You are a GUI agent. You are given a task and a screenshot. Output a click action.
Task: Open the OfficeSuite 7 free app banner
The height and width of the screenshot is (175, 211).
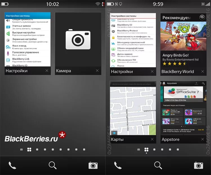point(183,94)
